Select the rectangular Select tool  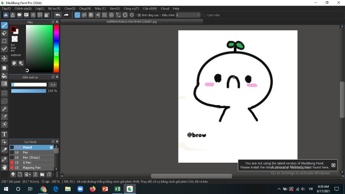[x=4, y=93]
